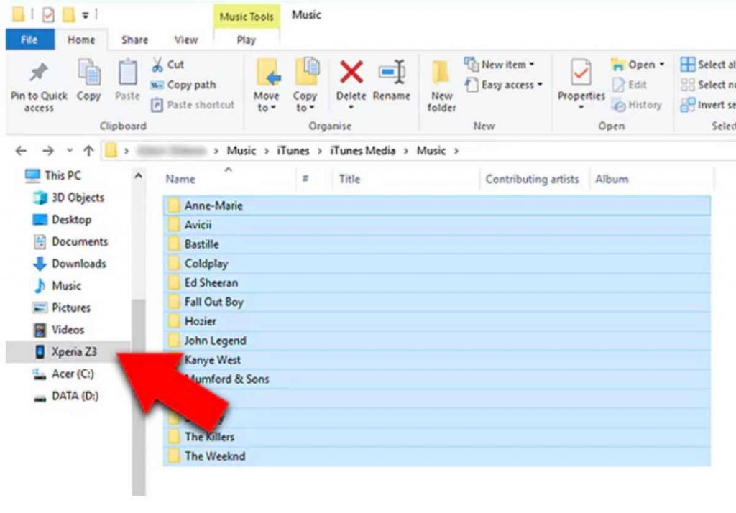Viewport: 736px width, 513px height.
Task: Open the Xperia Z3 device
Action: tap(68, 351)
